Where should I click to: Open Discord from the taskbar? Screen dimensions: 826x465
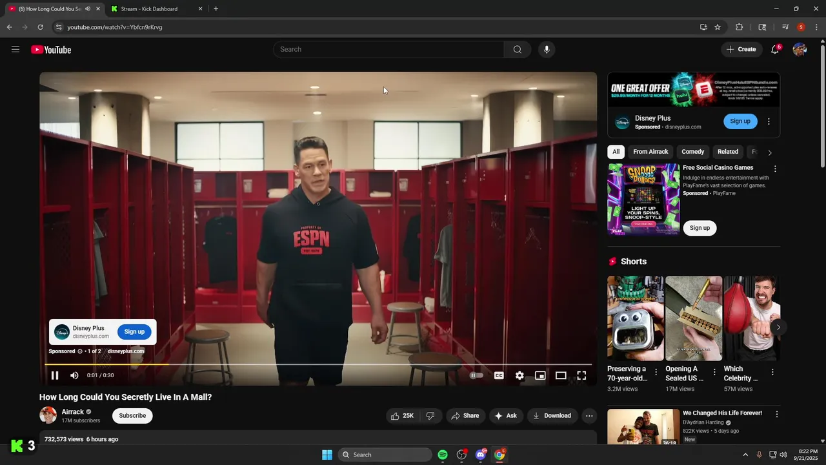(x=480, y=455)
